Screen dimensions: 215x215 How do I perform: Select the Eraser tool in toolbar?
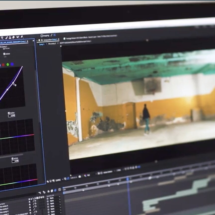14,37
